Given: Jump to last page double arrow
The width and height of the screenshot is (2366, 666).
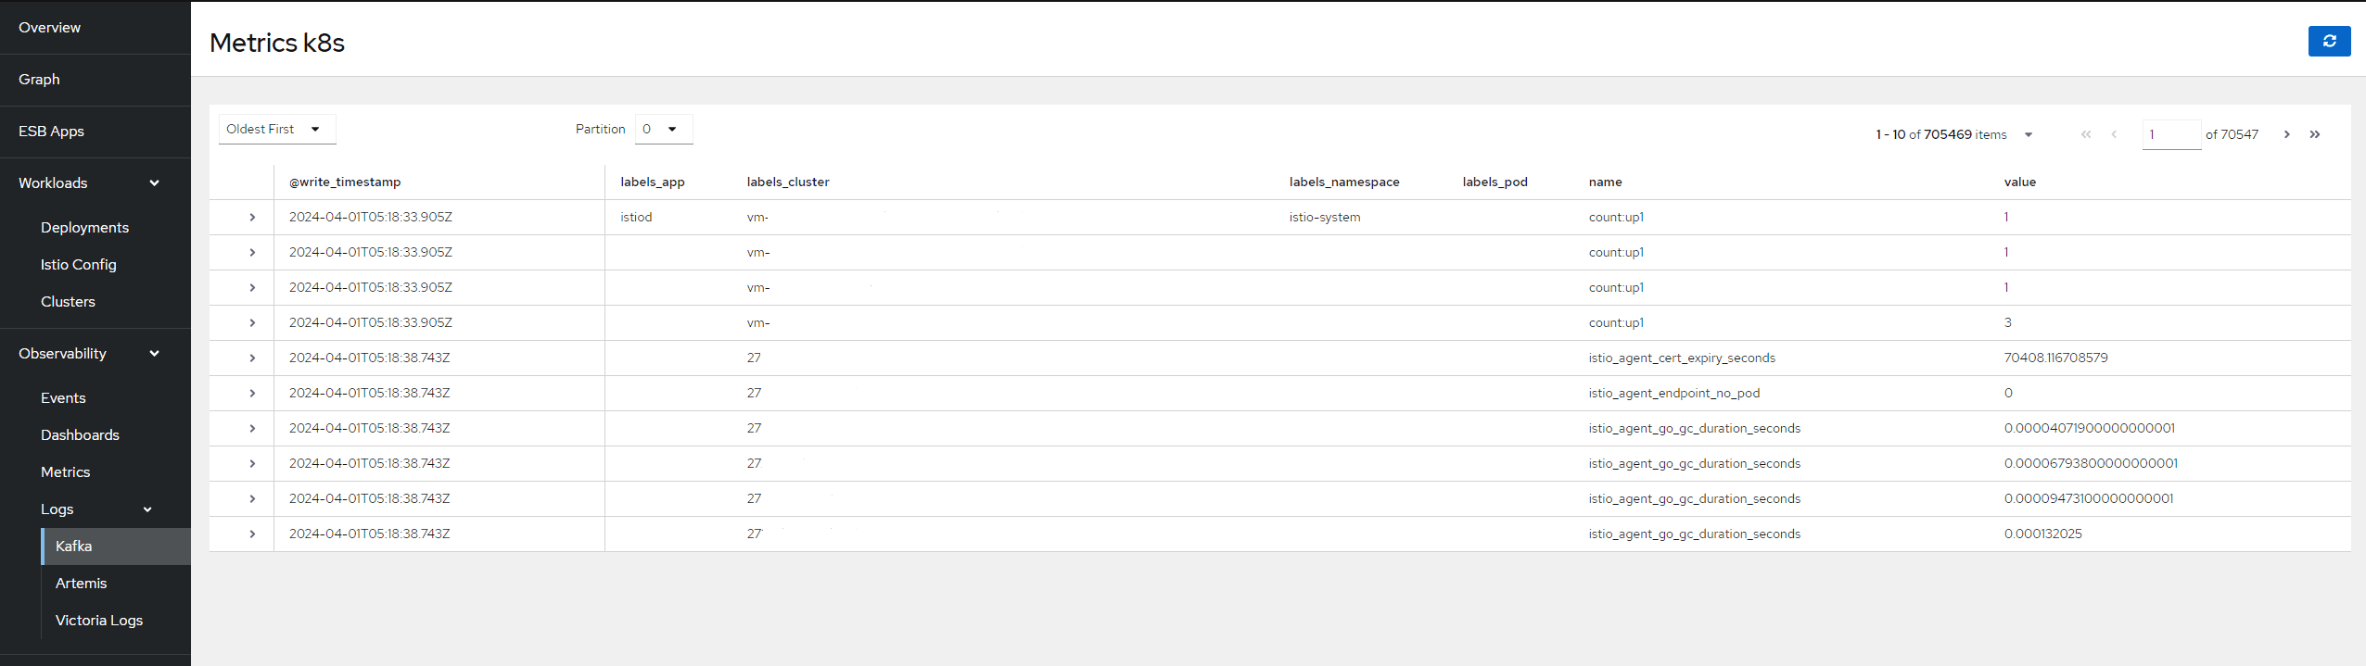Looking at the screenshot, I should (x=2314, y=134).
